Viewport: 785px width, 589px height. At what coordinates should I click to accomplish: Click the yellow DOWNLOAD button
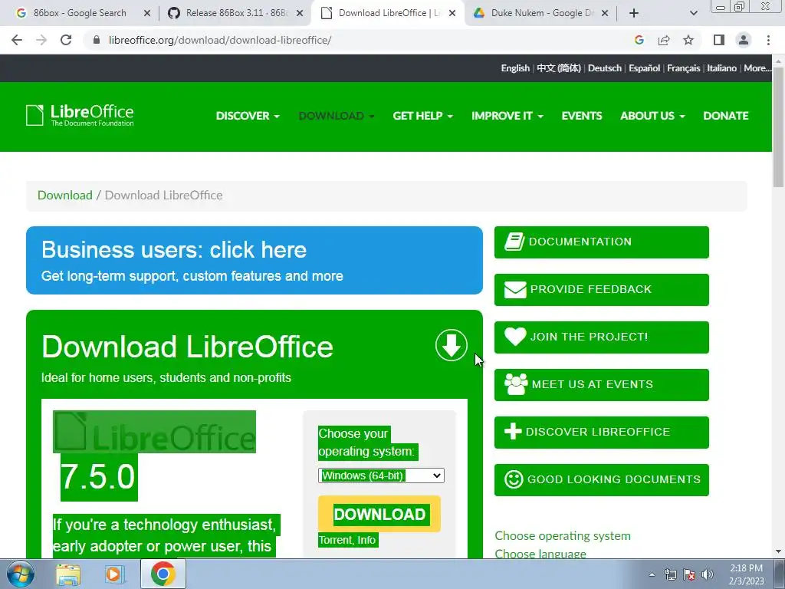(x=379, y=514)
